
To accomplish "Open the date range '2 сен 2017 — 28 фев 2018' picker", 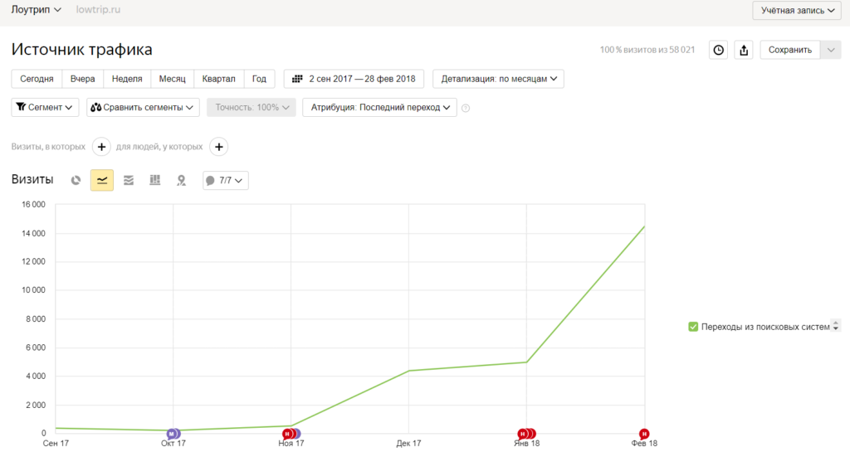I will point(354,79).
